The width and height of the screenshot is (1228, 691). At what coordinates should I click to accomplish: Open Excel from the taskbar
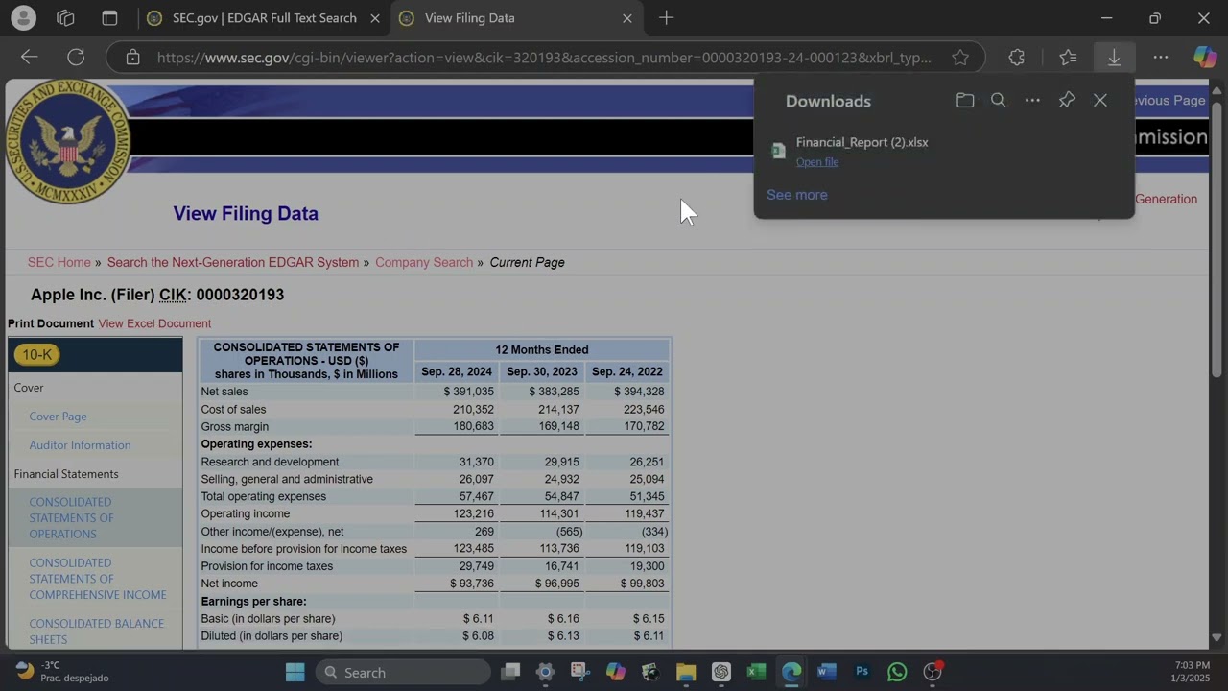tap(756, 672)
